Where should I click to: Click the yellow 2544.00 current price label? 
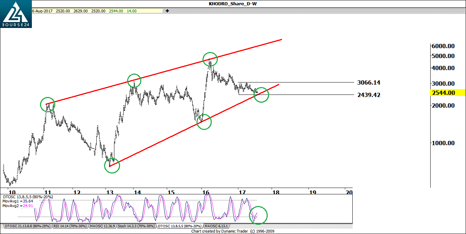(443, 93)
